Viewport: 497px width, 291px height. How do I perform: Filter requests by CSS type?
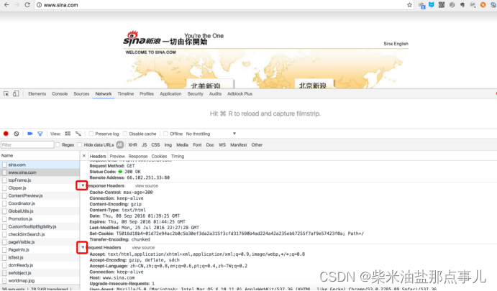click(x=155, y=144)
